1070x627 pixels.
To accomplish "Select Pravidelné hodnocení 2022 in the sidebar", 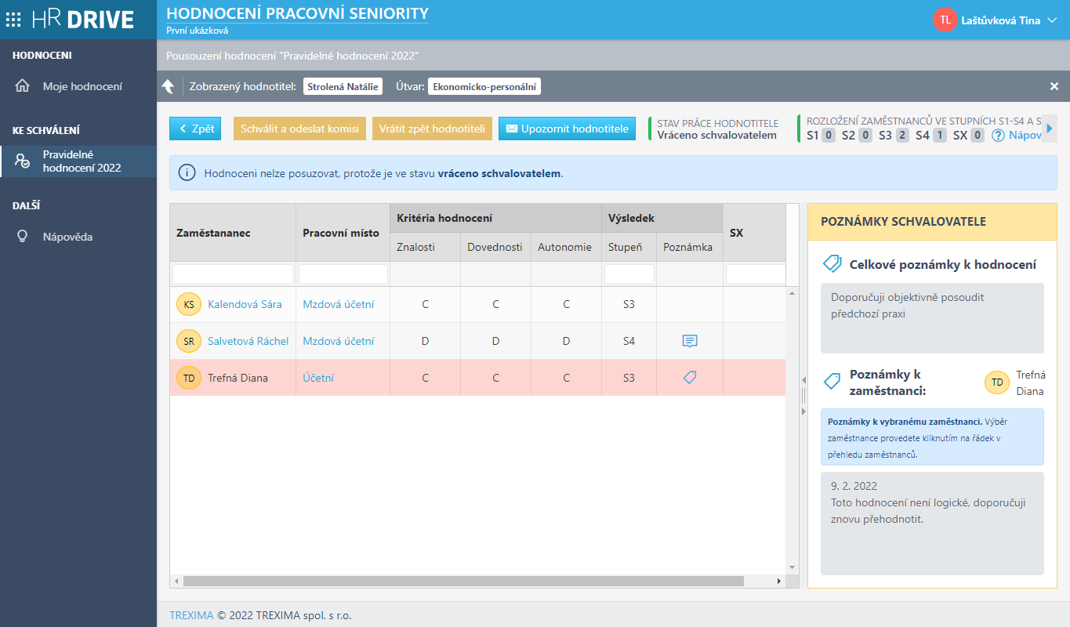I will tap(82, 161).
